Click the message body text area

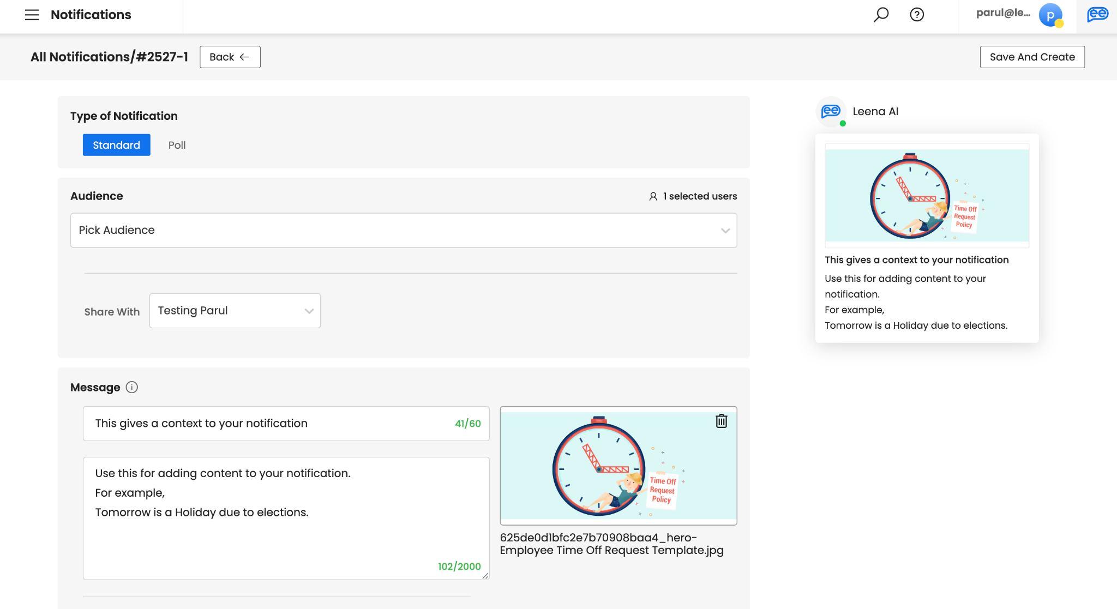285,518
